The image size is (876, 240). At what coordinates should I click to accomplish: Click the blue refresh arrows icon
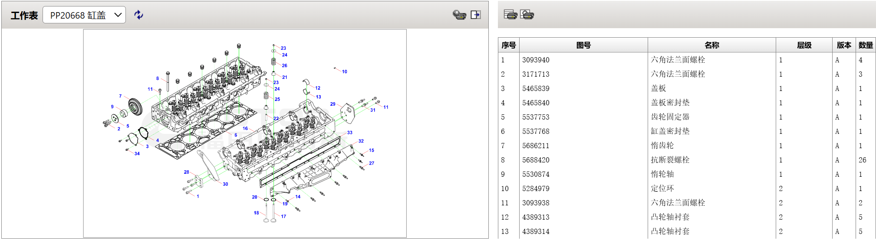pyautogui.click(x=138, y=15)
